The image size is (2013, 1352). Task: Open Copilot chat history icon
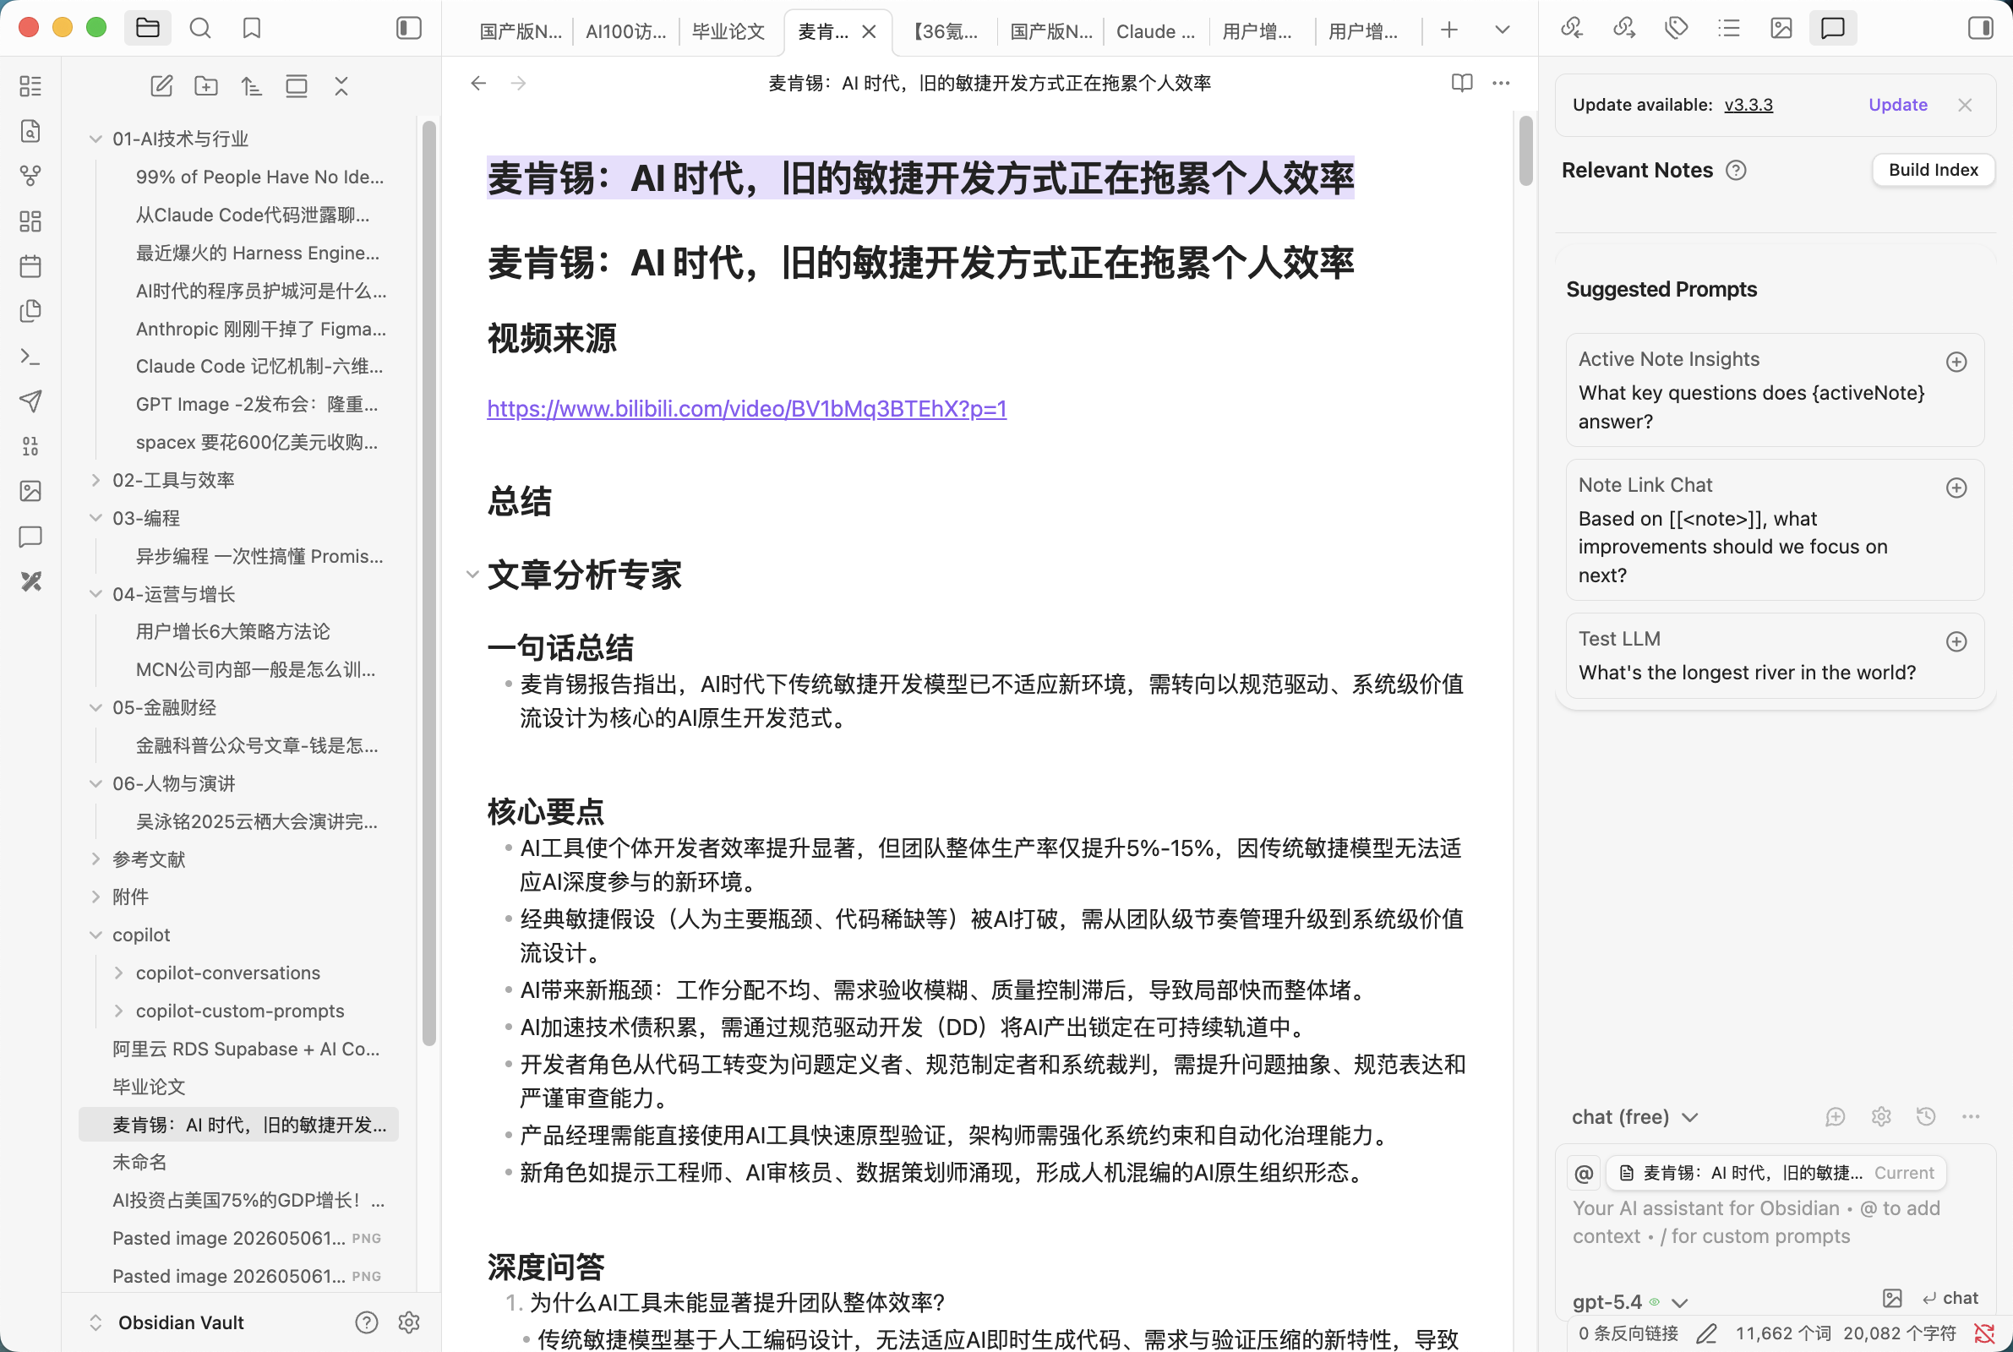(1926, 1116)
